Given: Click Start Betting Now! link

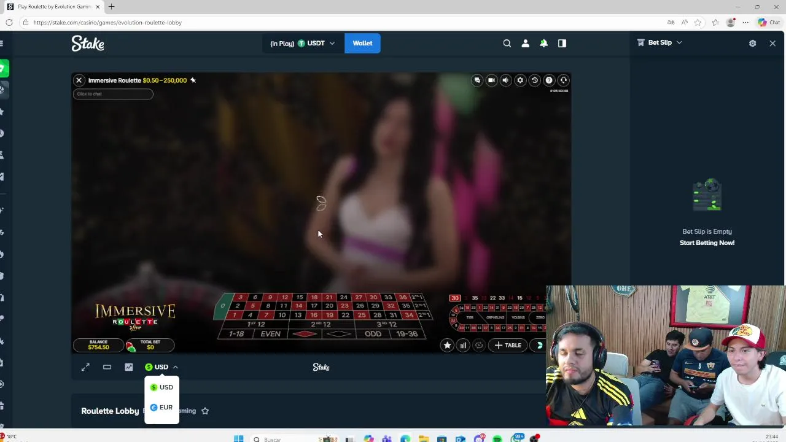Looking at the screenshot, I should [x=707, y=243].
